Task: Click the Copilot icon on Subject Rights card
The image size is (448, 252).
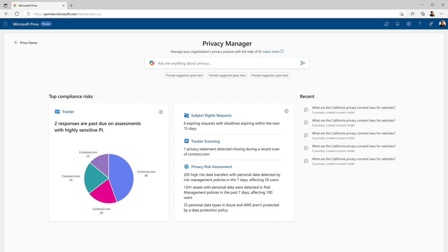Action: [286, 111]
